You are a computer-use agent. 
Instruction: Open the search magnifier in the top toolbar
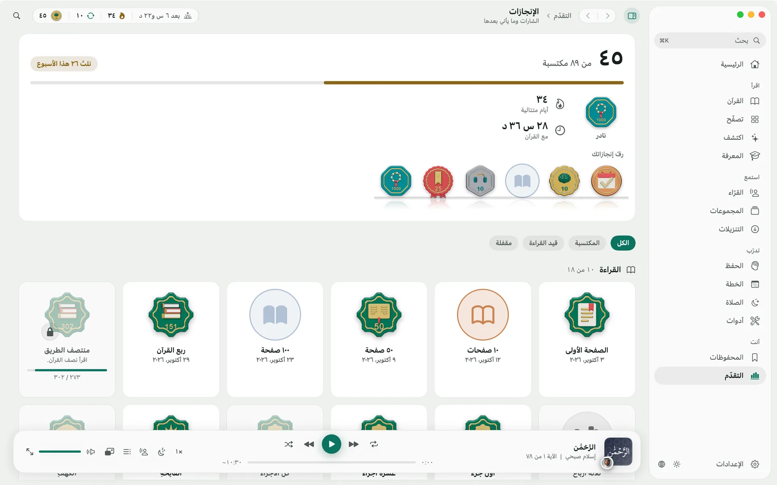coord(17,16)
